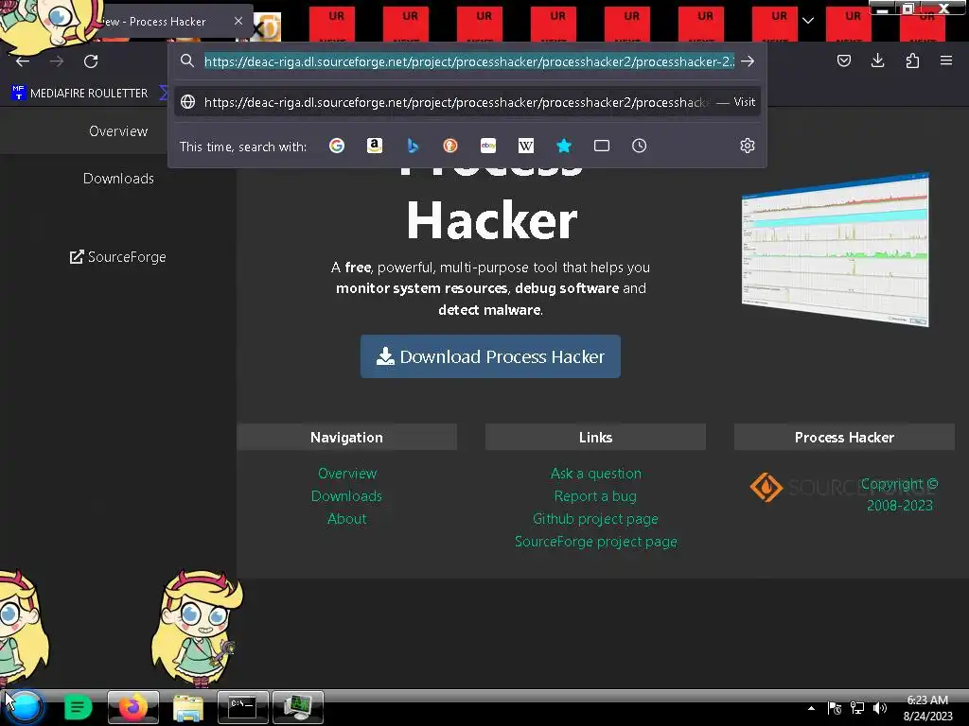Open the Report a bug link
969x726 pixels.
coord(595,496)
